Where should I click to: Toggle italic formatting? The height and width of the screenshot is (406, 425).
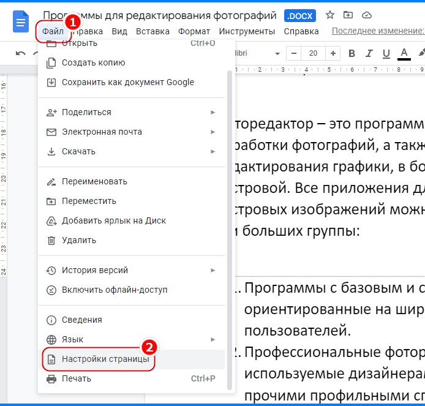click(369, 53)
